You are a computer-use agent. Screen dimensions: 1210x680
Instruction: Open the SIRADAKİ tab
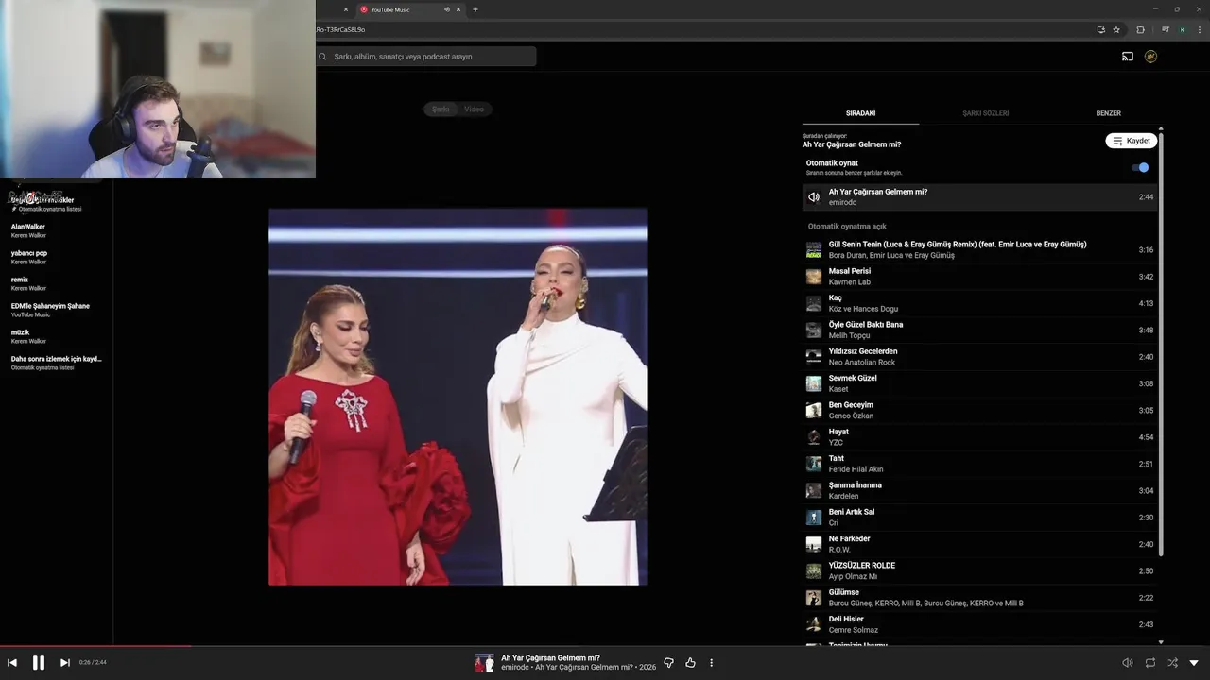(860, 113)
